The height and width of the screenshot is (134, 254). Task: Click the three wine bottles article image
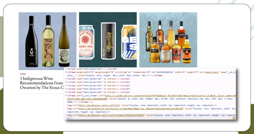pyautogui.click(x=47, y=41)
